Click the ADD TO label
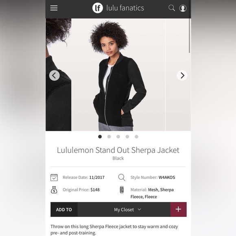Viewport: 236px width, 236px height. [64, 210]
